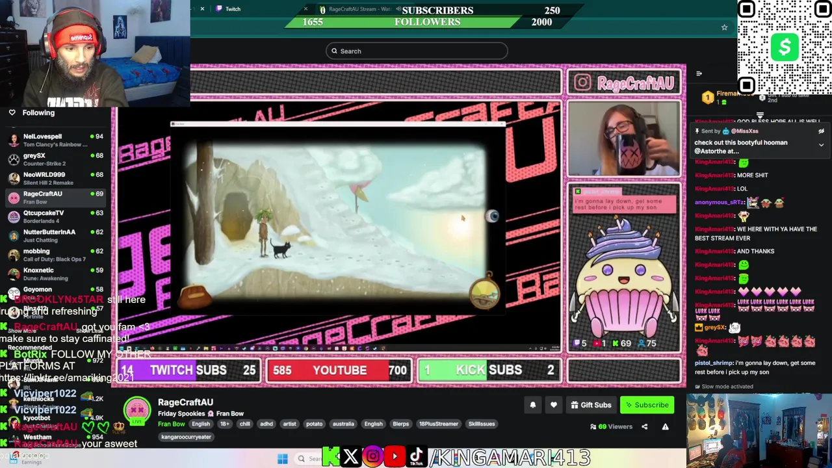Click the X social icon in overlay
This screenshot has width=832, height=468.
(x=350, y=457)
